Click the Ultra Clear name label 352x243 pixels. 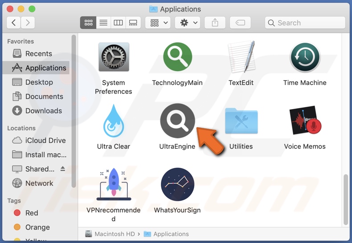pos(114,146)
